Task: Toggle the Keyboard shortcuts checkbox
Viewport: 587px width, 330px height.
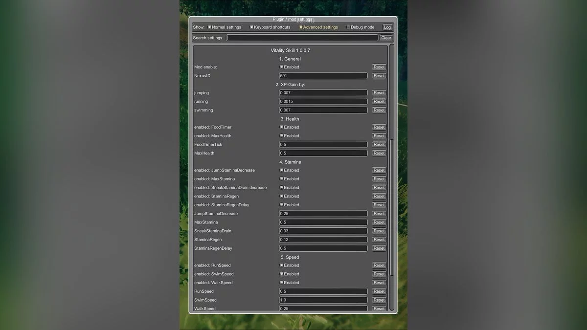Action: [x=252, y=27]
